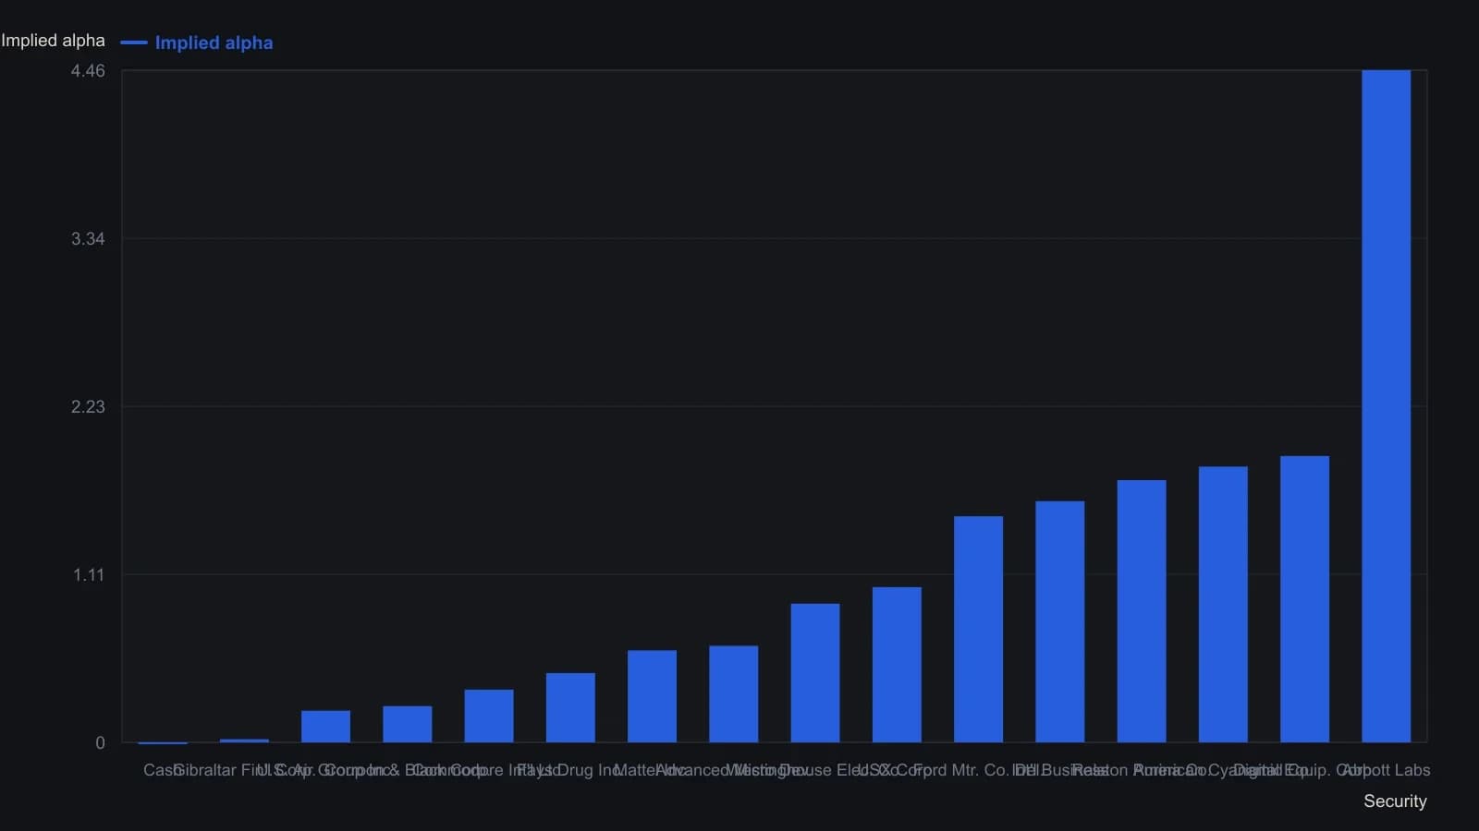The height and width of the screenshot is (831, 1479).
Task: Click the 0 y-axis label
Action: tap(100, 743)
